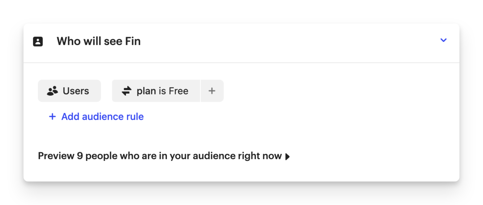Click the person badge icon beside the title
Image resolution: width=483 pixels, height=205 pixels.
[38, 42]
